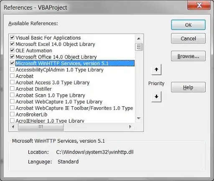The width and height of the screenshot is (214, 181).
Task: Select Acrobat WebCapture 1.0 Type Library row
Action: pyautogui.click(x=59, y=102)
